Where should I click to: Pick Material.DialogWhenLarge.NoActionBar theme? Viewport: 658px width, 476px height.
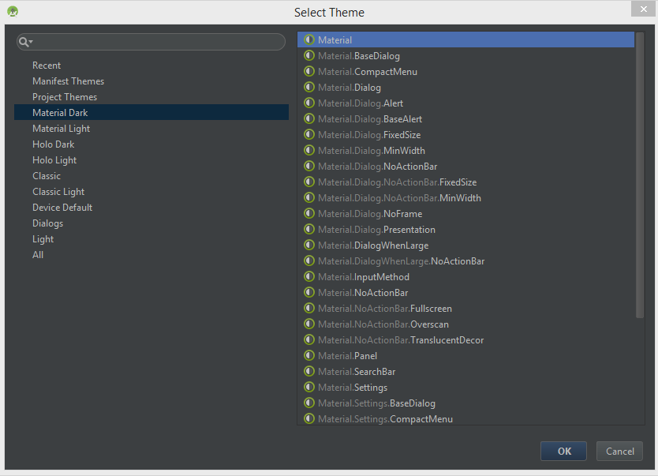(401, 261)
